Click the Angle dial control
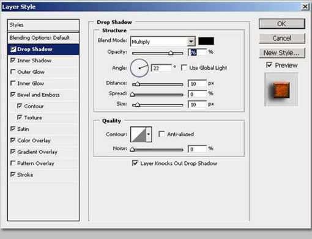Screen dimensions: 312x239 point(139,68)
